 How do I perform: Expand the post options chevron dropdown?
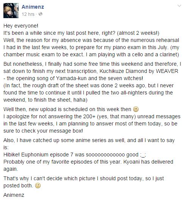pyautogui.click(x=179, y=6)
